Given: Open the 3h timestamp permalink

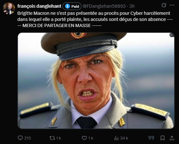Looking at the screenshot, I should [x=132, y=6].
